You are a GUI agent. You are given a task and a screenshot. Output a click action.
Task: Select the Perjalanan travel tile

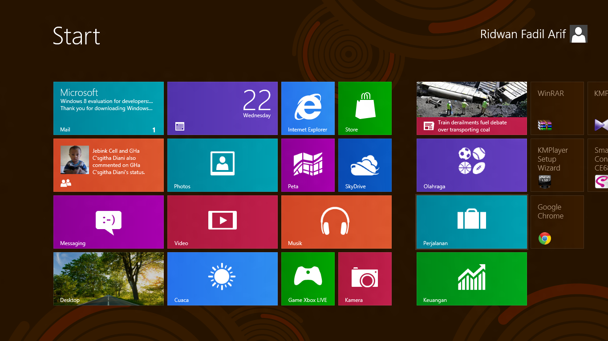(x=471, y=222)
